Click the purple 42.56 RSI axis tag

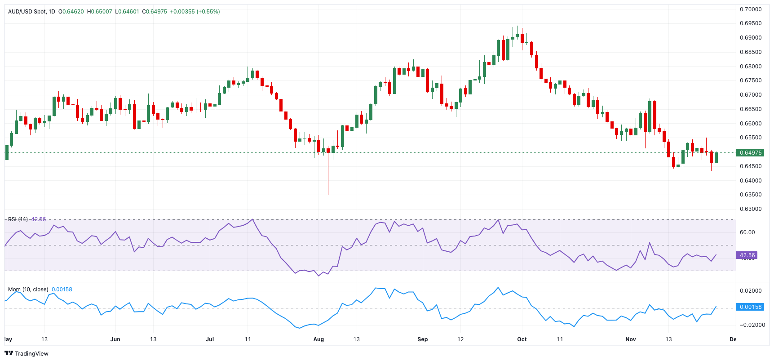click(747, 255)
